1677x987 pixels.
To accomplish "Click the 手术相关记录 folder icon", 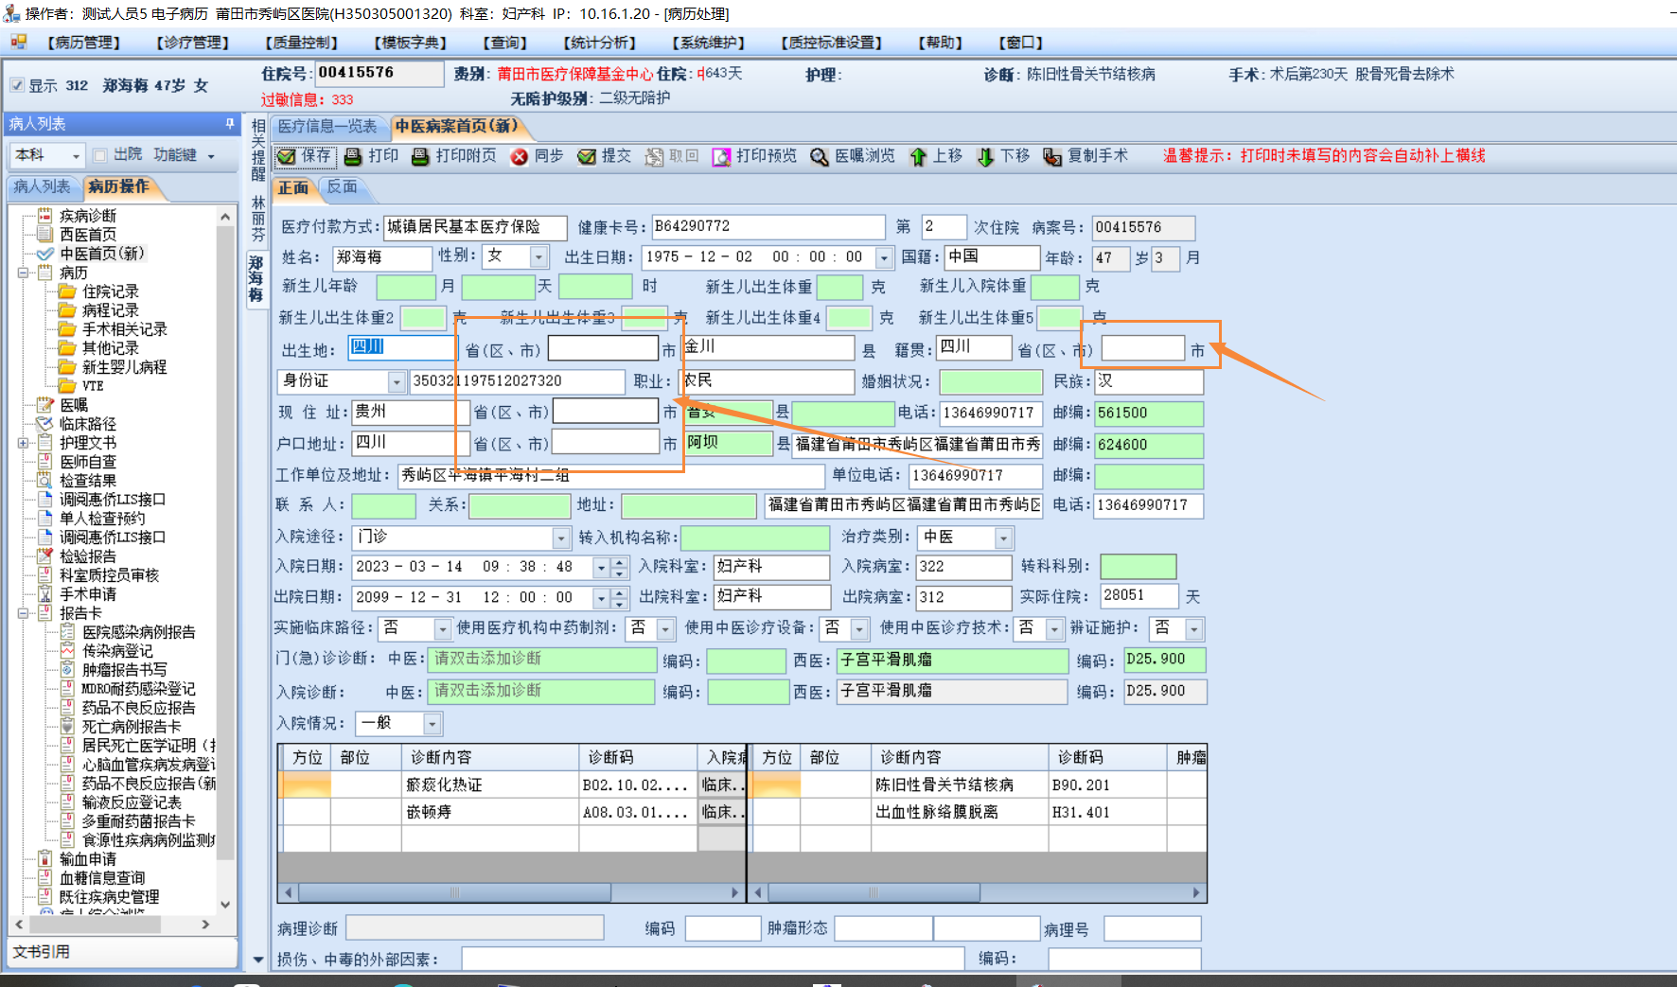I will coord(67,329).
